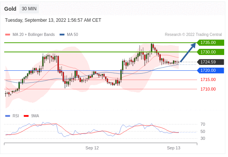Viewport: 228px width, 157px height.
Task: Click the Sep 12 date axis marker
Action: click(92, 148)
